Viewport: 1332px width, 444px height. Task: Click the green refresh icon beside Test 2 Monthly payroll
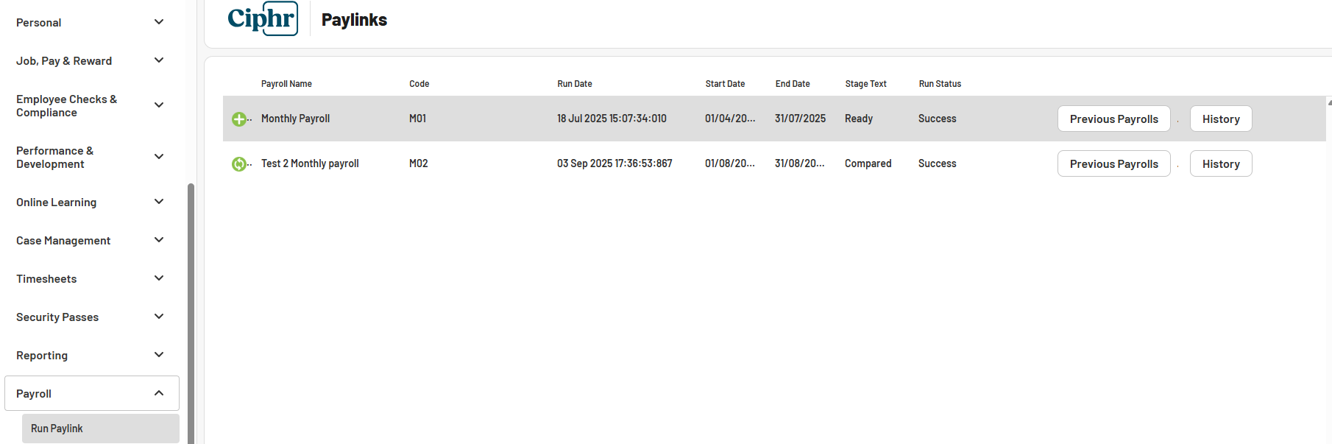pos(239,164)
